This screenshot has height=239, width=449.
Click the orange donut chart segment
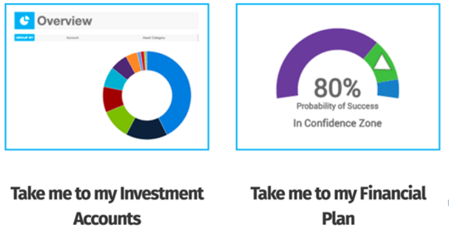[133, 62]
